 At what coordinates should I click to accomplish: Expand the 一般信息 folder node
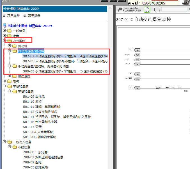(x=4, y=31)
